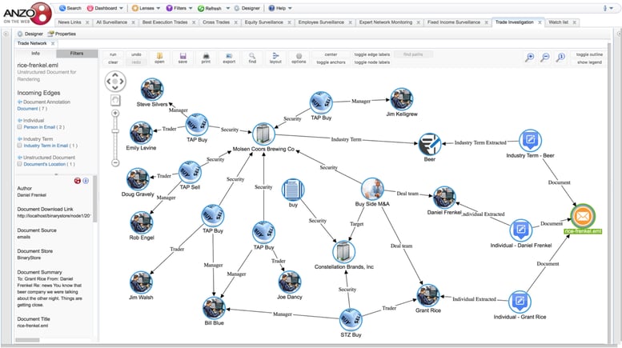
Task: Open the Refresh dropdown arrow
Action: 228,8
